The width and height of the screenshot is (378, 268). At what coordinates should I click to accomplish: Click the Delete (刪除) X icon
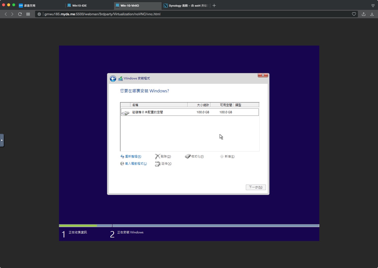157,157
